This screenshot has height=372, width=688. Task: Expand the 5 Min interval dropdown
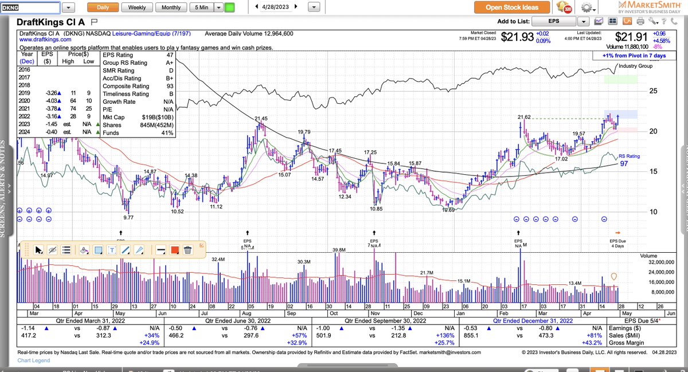pyautogui.click(x=218, y=8)
